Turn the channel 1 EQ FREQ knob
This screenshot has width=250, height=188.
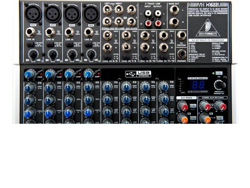pyautogui.click(x=30, y=112)
